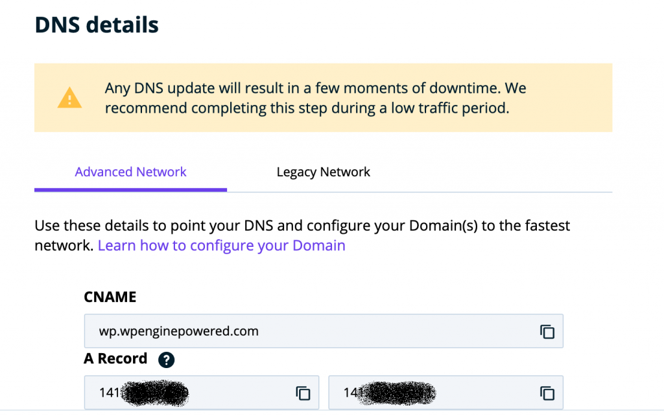The height and width of the screenshot is (416, 664).
Task: Open the A Record help question mark
Action: pyautogui.click(x=166, y=360)
